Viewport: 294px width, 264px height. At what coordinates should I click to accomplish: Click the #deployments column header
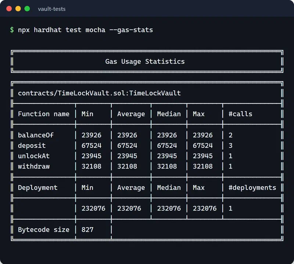pos(252,188)
